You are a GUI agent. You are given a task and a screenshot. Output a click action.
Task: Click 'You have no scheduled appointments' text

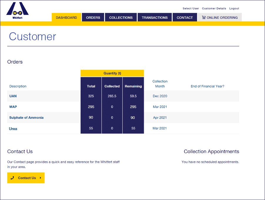pyautogui.click(x=210, y=162)
